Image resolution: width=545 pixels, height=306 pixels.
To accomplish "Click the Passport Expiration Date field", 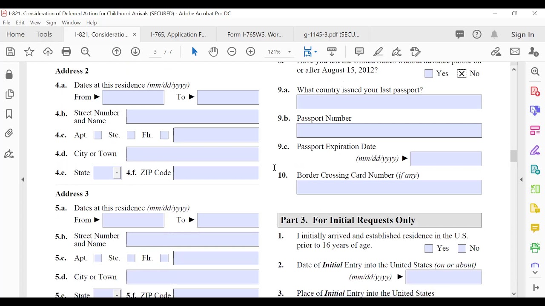I will 446,159.
